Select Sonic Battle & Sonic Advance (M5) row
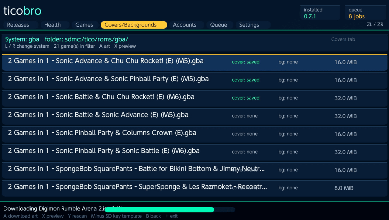Image resolution: width=389 pixels, height=220 pixels. [x=194, y=116]
